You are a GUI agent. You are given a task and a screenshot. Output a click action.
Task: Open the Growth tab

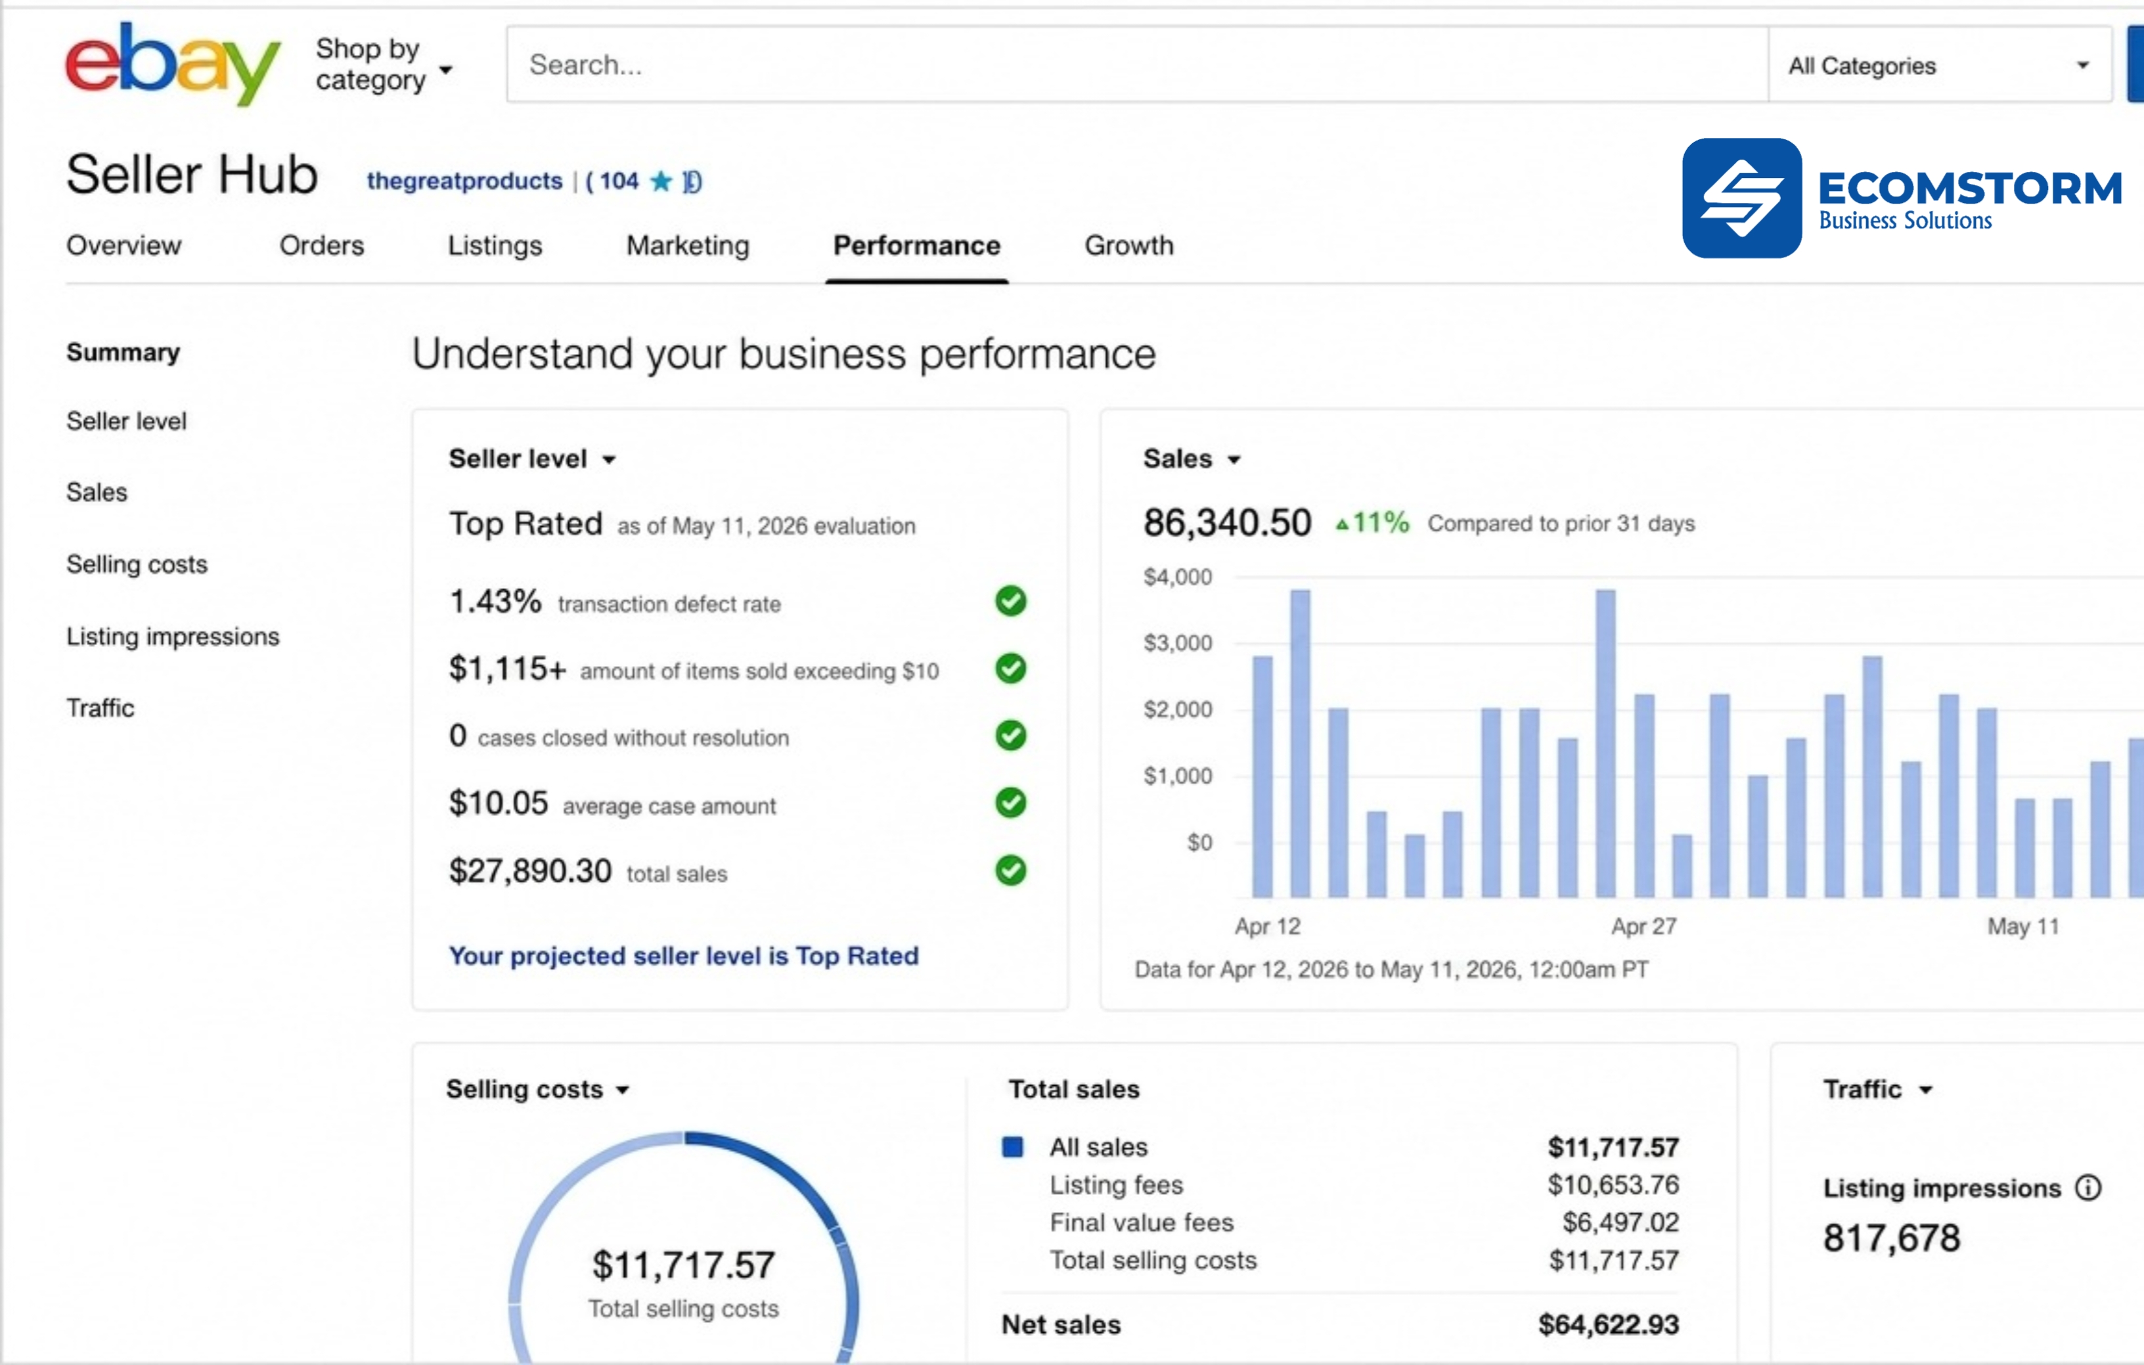(1129, 246)
